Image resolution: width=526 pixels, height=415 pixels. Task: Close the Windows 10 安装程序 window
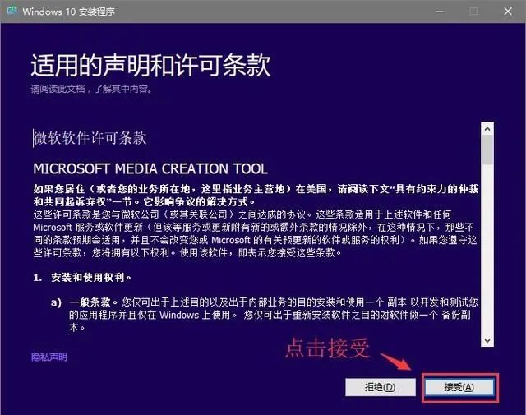(508, 12)
